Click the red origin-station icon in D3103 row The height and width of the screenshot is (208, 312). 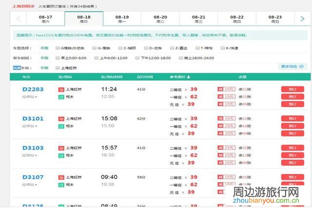pyautogui.click(x=61, y=148)
